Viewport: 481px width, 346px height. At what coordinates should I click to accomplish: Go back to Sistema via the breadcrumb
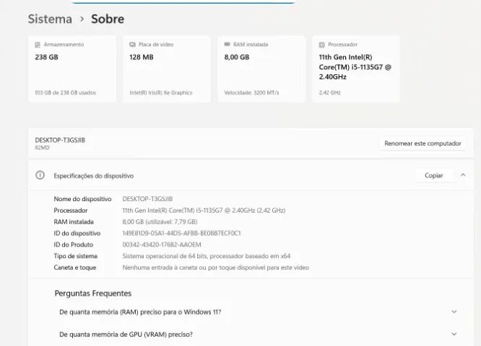50,19
